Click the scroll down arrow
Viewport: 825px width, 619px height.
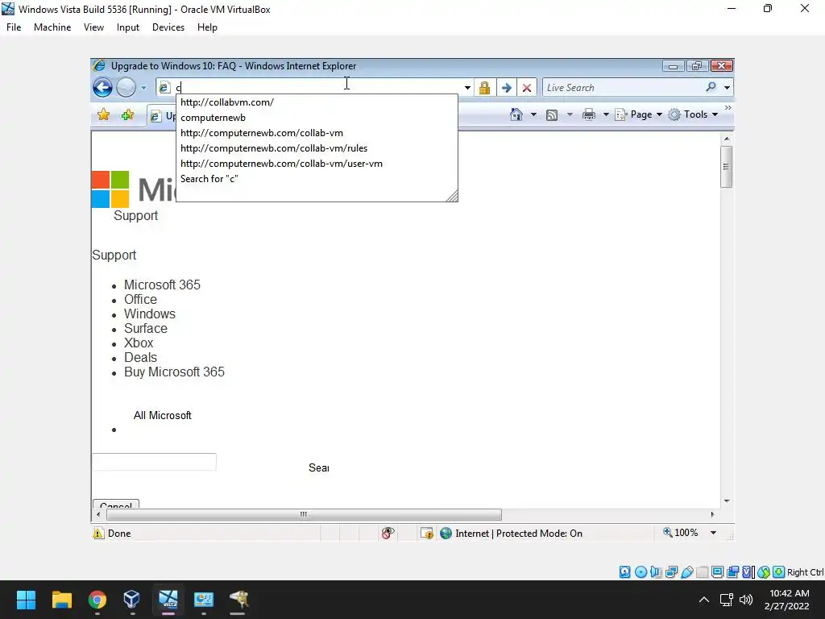(x=727, y=501)
